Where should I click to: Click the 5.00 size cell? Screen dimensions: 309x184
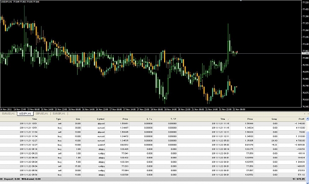[78, 162]
